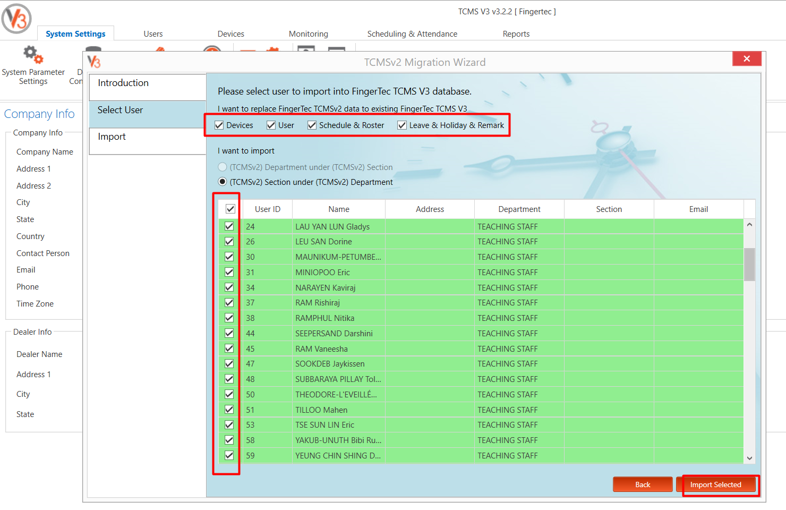
Task: Choose Department under Section radio option
Action: coord(223,167)
